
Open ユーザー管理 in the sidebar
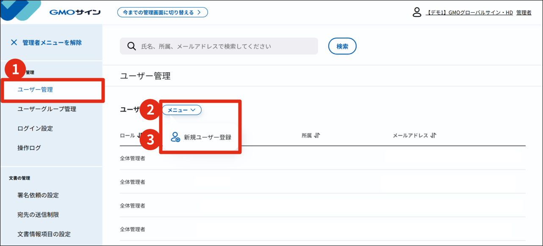(35, 90)
